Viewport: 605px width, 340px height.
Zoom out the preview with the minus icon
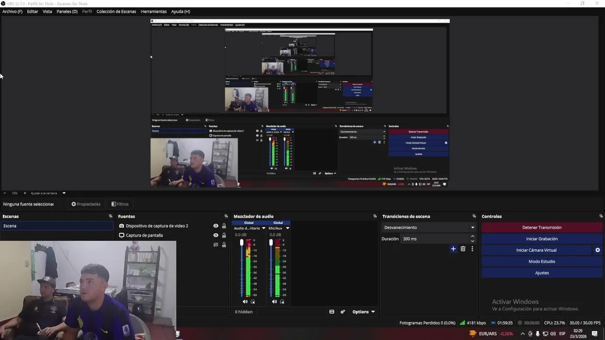(x=5, y=193)
